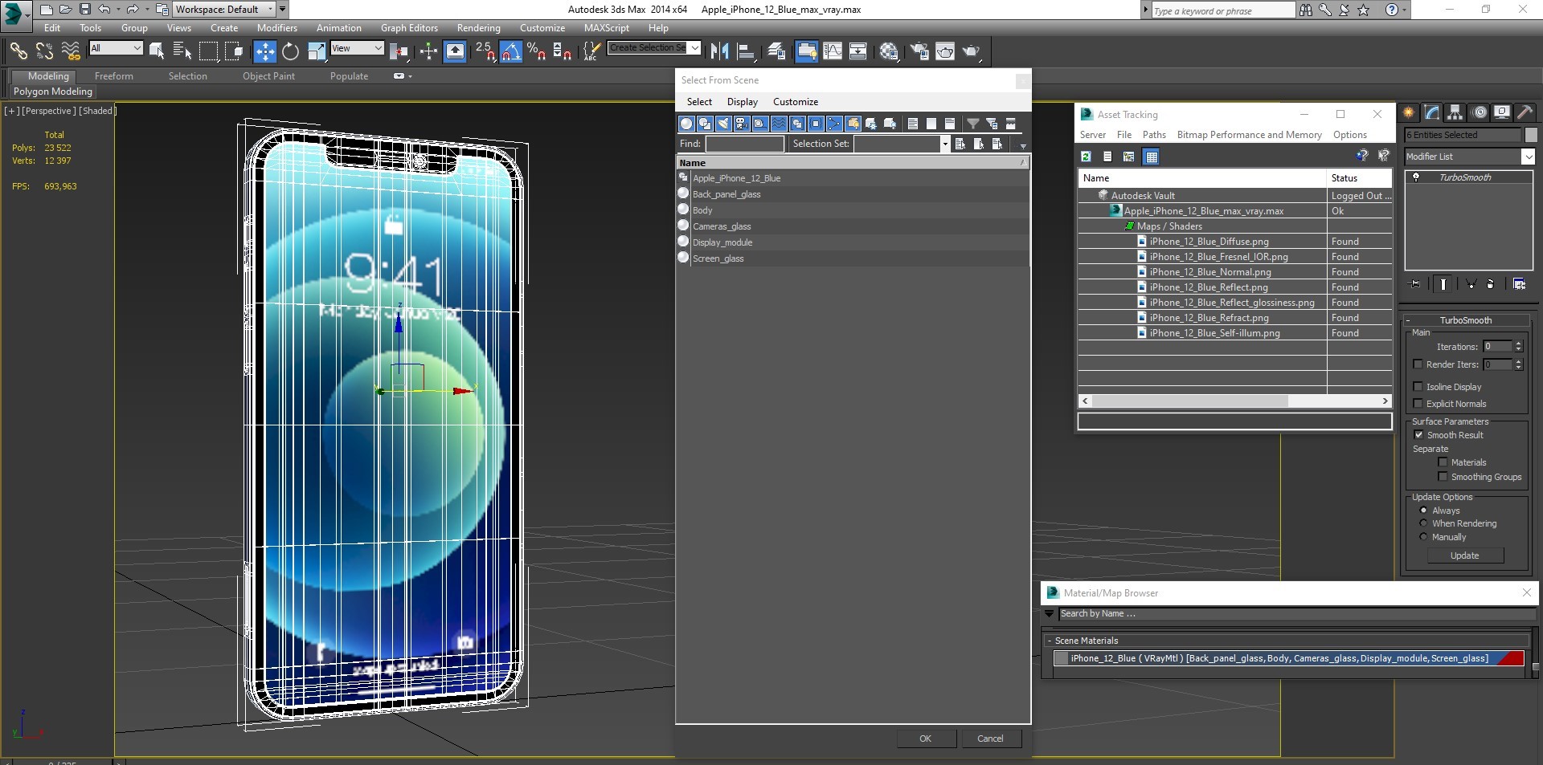The image size is (1543, 765).
Task: Check Separate by Materials checkbox
Action: coord(1443,462)
